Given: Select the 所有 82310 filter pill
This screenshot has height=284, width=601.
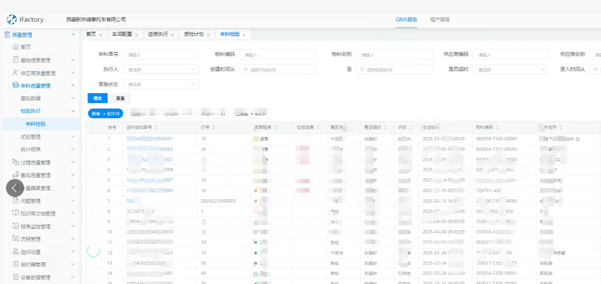Looking at the screenshot, I should pos(105,114).
